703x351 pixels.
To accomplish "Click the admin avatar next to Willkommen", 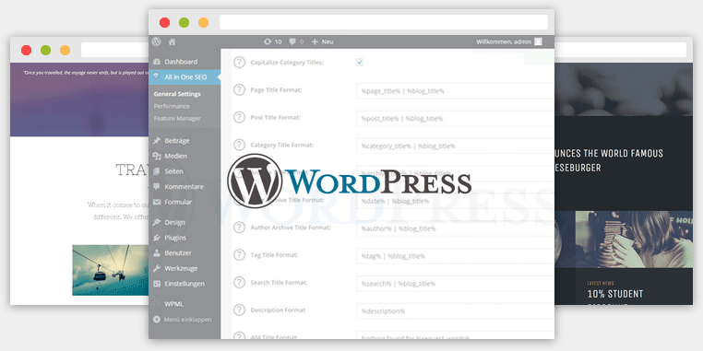I will [x=538, y=41].
